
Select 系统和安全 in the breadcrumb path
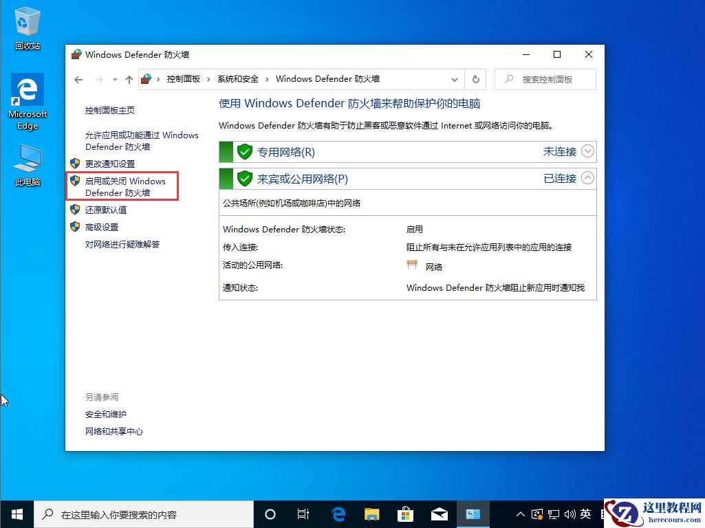point(238,79)
